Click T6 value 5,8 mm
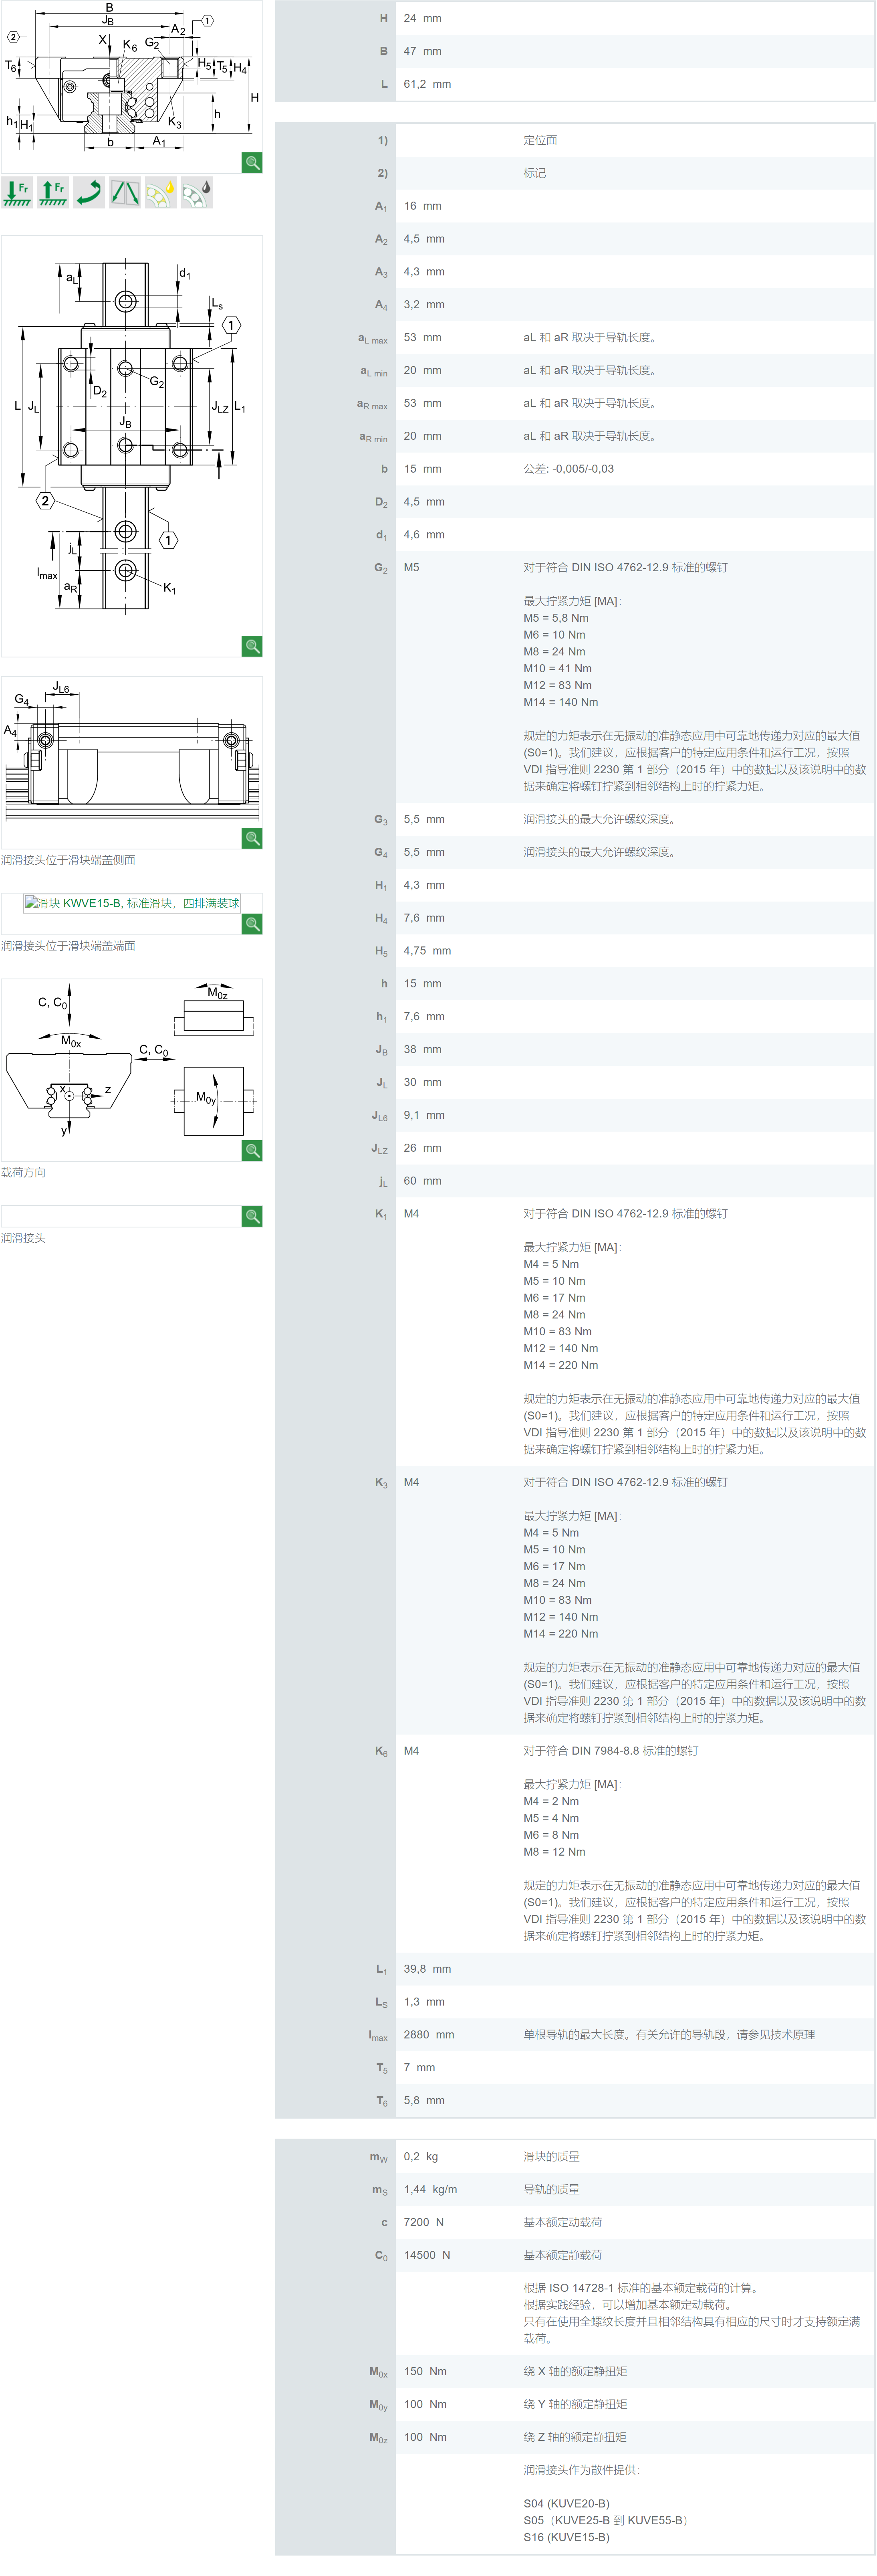Screen dimensions: 877x2576 [x=425, y=2101]
